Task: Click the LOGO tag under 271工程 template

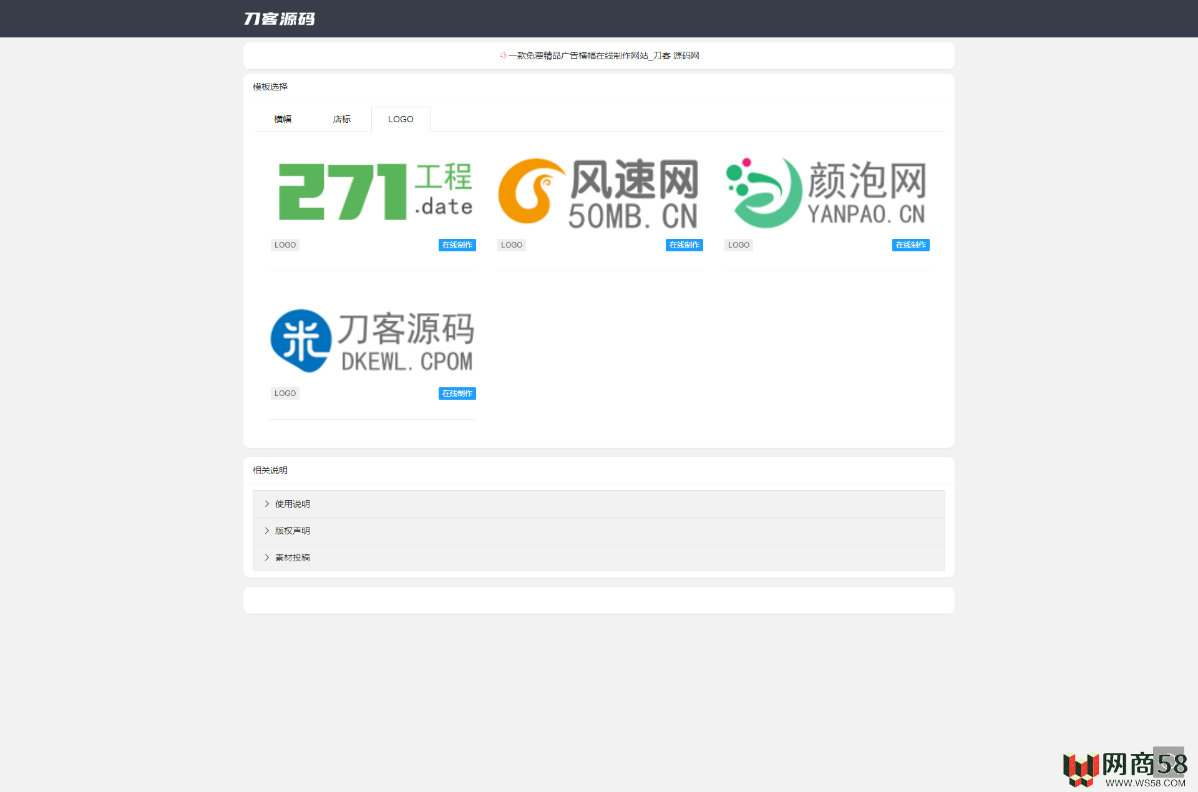Action: click(285, 245)
